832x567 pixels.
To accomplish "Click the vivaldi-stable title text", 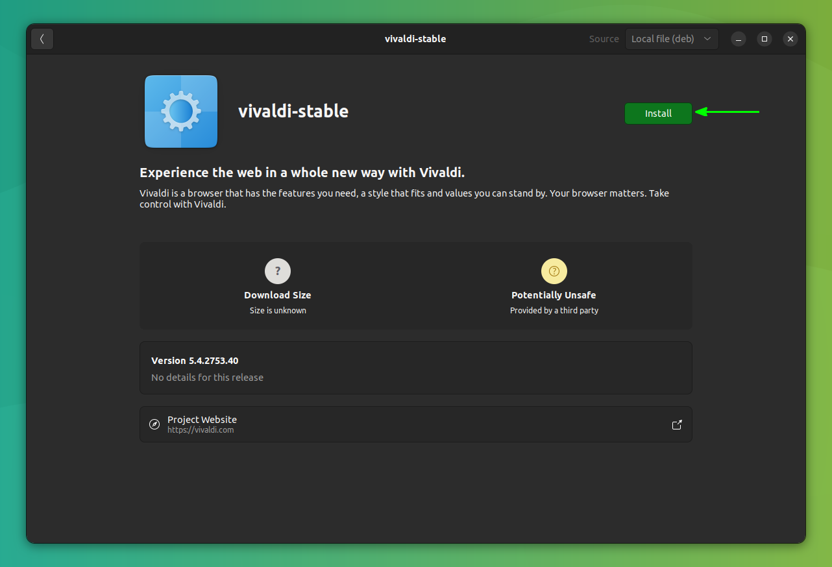I will point(293,111).
